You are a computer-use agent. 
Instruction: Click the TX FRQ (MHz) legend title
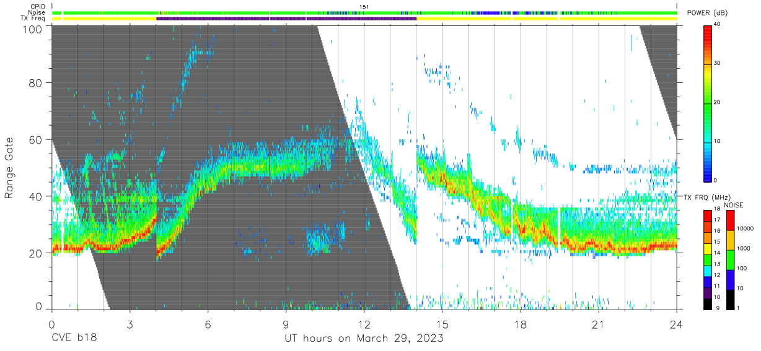point(707,197)
